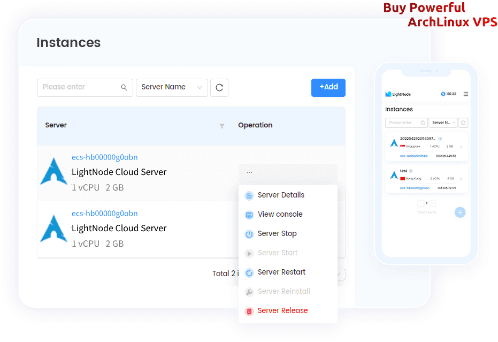This screenshot has width=498, height=342.
Task: Open the hamburger menu on the phone screen
Action: [x=465, y=94]
